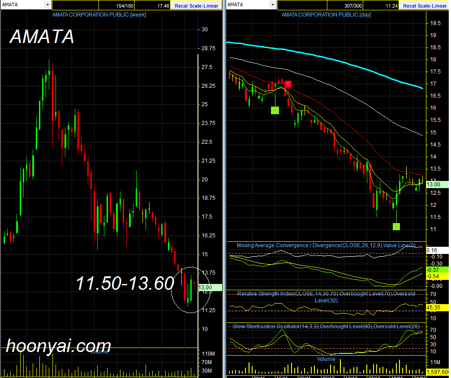Select the AMATA CORPORATION PUBLIC [day] title

326,15
